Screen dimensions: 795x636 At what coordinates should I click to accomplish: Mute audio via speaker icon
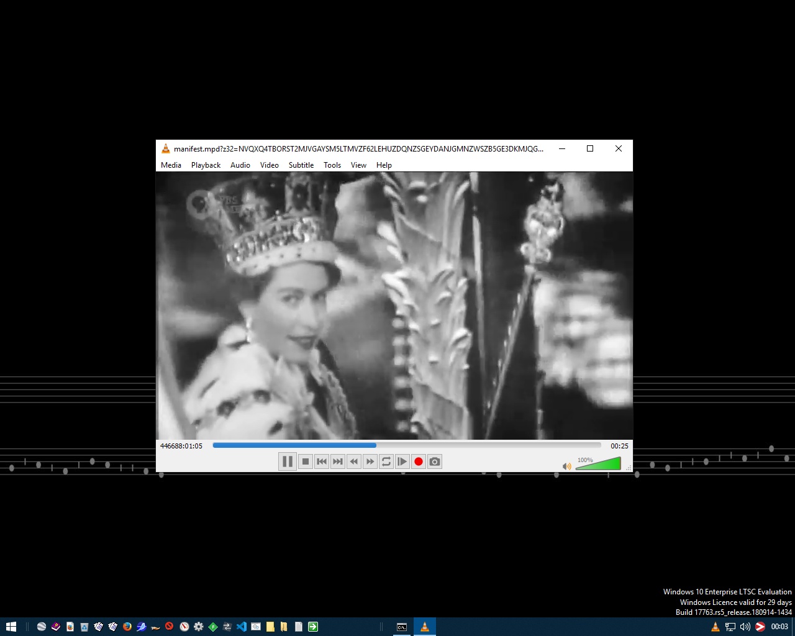(x=566, y=466)
